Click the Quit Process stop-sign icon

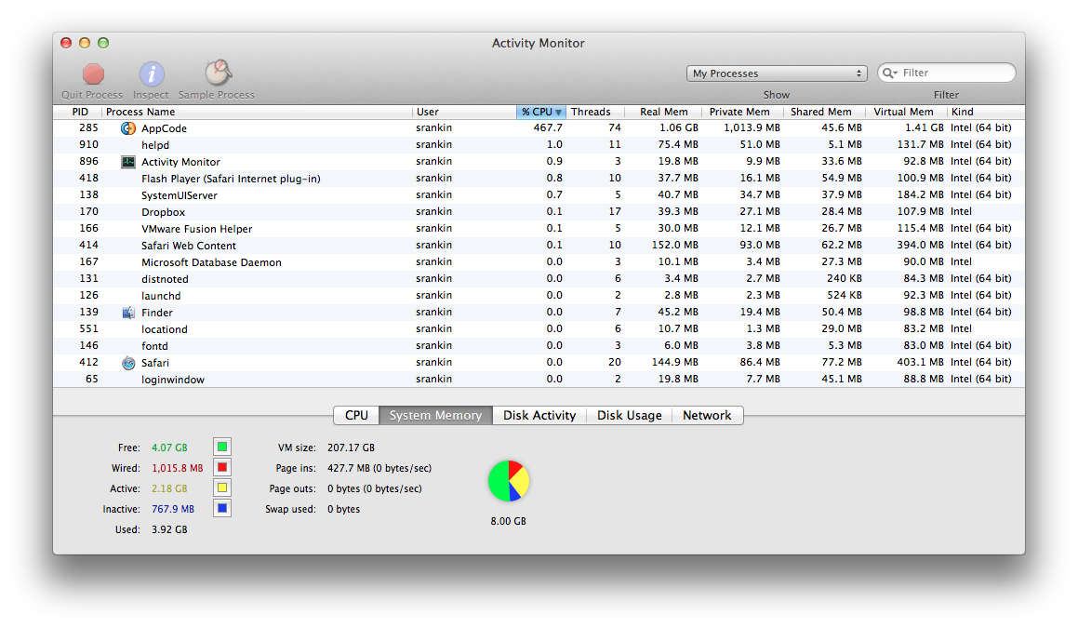[94, 73]
